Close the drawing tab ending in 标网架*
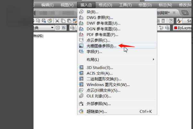 [174, 13]
